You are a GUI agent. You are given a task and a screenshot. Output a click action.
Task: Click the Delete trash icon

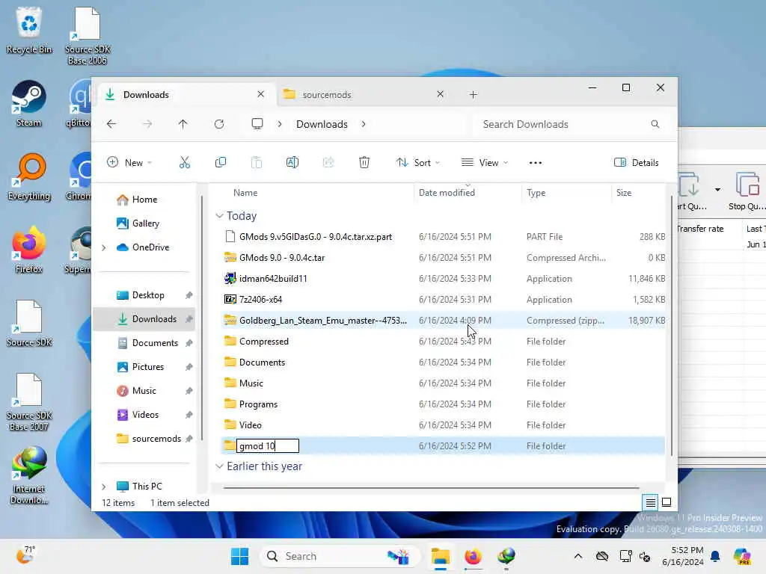click(x=364, y=162)
